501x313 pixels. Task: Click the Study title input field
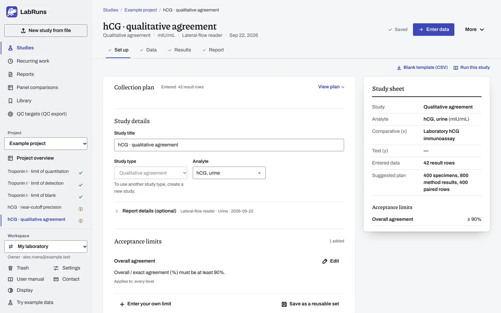point(229,145)
